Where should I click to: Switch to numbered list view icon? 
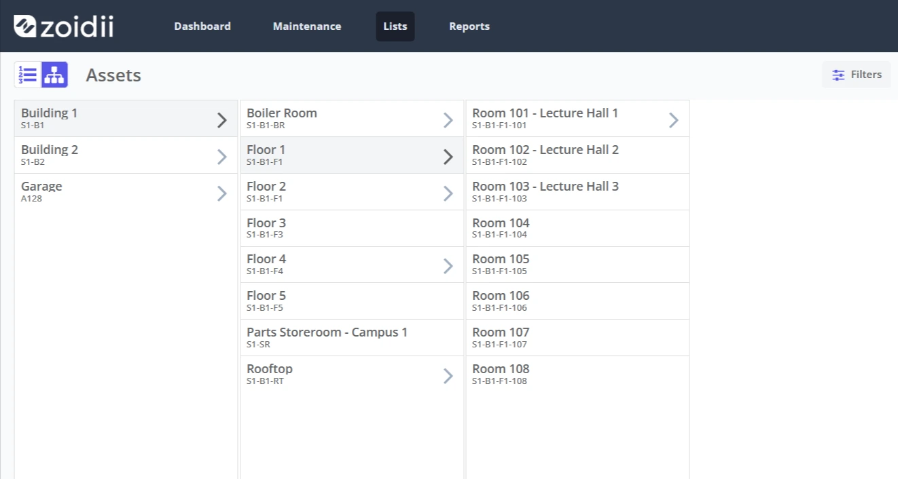(x=28, y=75)
